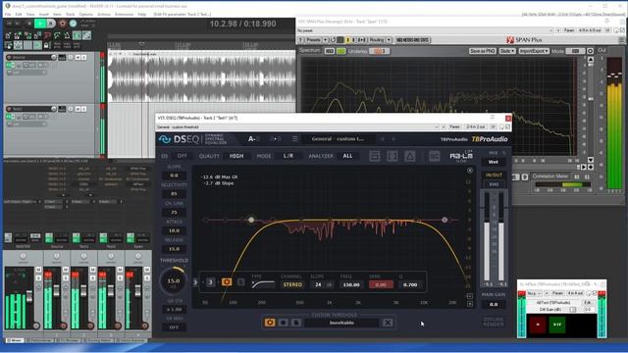628x353 pixels.
Task: Select filter band number 3 button
Action: pyautogui.click(x=210, y=282)
